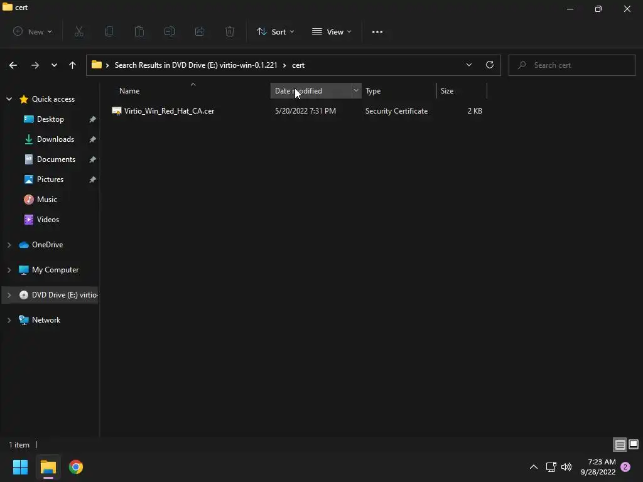
Task: Go back with the left arrow
Action: tap(13, 65)
